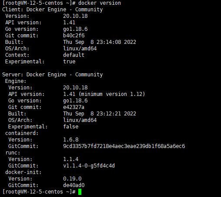Click the client Git commit b40c2f6

pos(74,36)
